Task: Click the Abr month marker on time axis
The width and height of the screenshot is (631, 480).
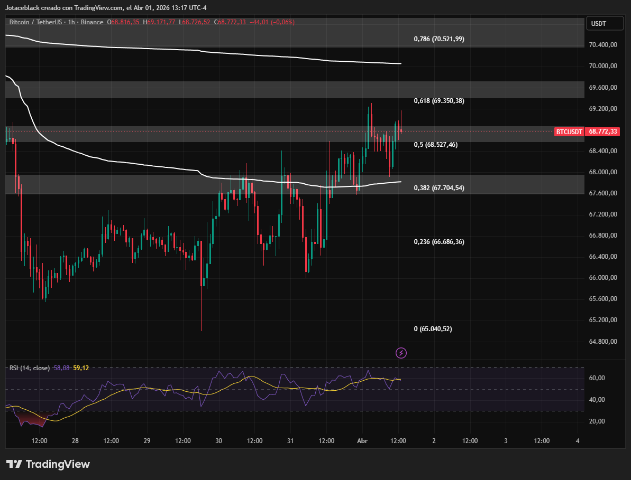Action: point(362,440)
